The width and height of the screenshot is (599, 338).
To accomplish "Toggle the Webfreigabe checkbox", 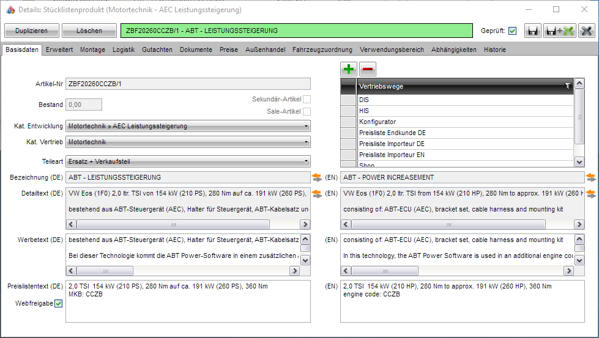I will pos(59,304).
